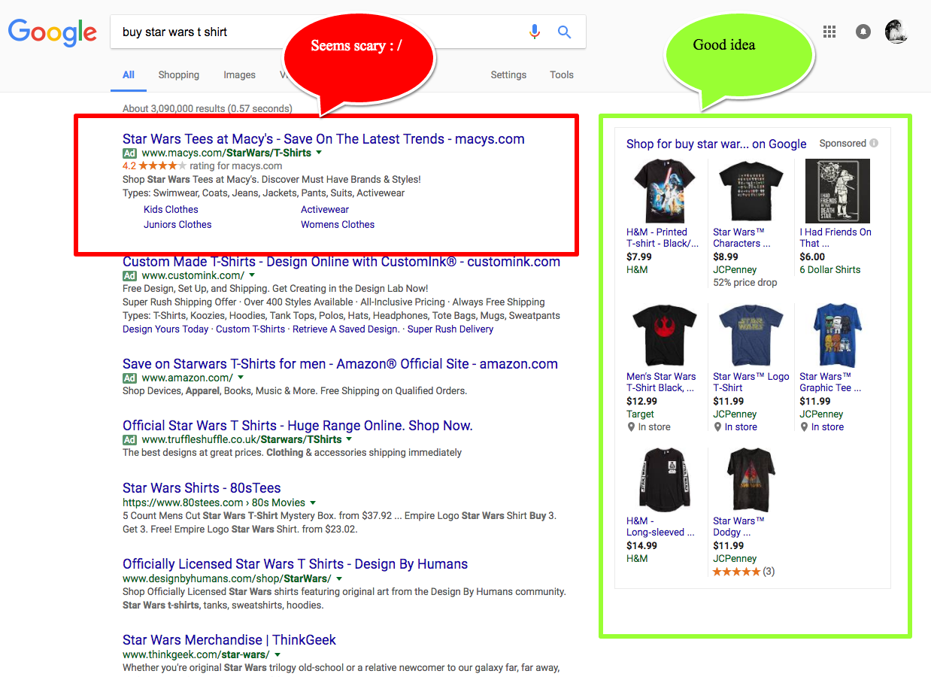This screenshot has height=677, width=931.
Task: Open Kids Clothes sitelink
Action: point(171,209)
